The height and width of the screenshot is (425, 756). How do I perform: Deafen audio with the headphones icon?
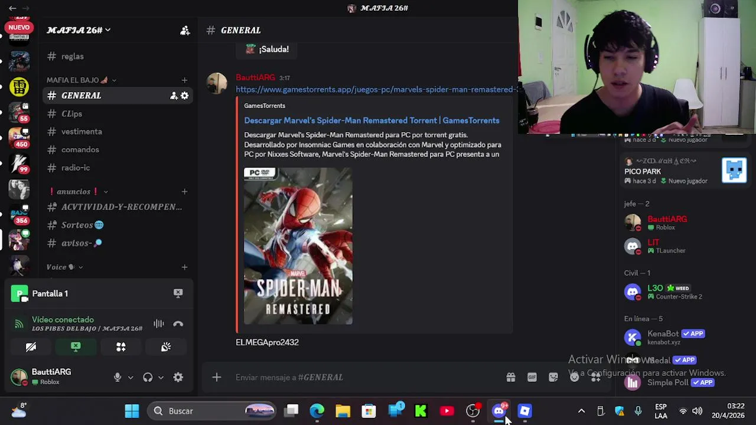pyautogui.click(x=148, y=377)
